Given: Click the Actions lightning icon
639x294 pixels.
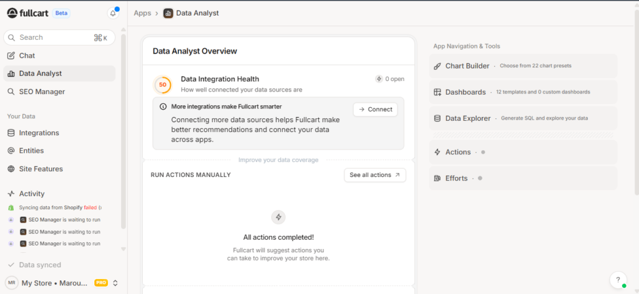Looking at the screenshot, I should 437,152.
